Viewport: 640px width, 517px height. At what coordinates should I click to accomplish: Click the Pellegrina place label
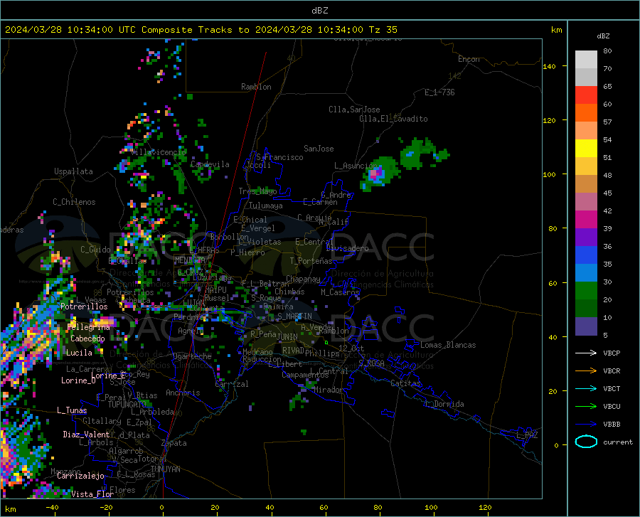[x=89, y=327]
